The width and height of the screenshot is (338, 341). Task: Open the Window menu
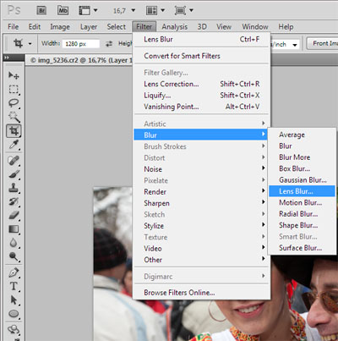click(255, 27)
